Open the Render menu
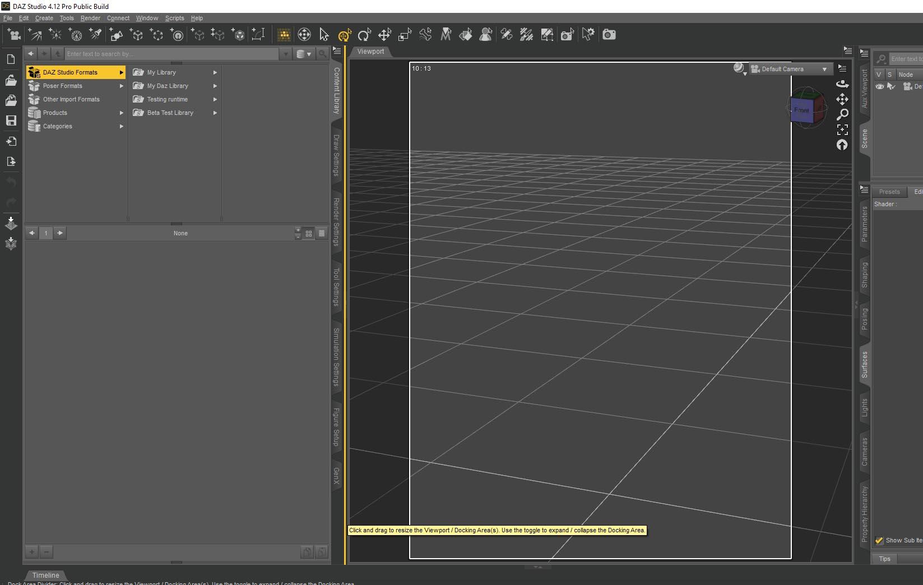The height and width of the screenshot is (585, 923). [x=90, y=18]
